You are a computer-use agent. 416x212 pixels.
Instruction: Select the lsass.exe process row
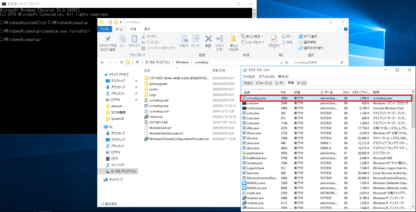326,173
